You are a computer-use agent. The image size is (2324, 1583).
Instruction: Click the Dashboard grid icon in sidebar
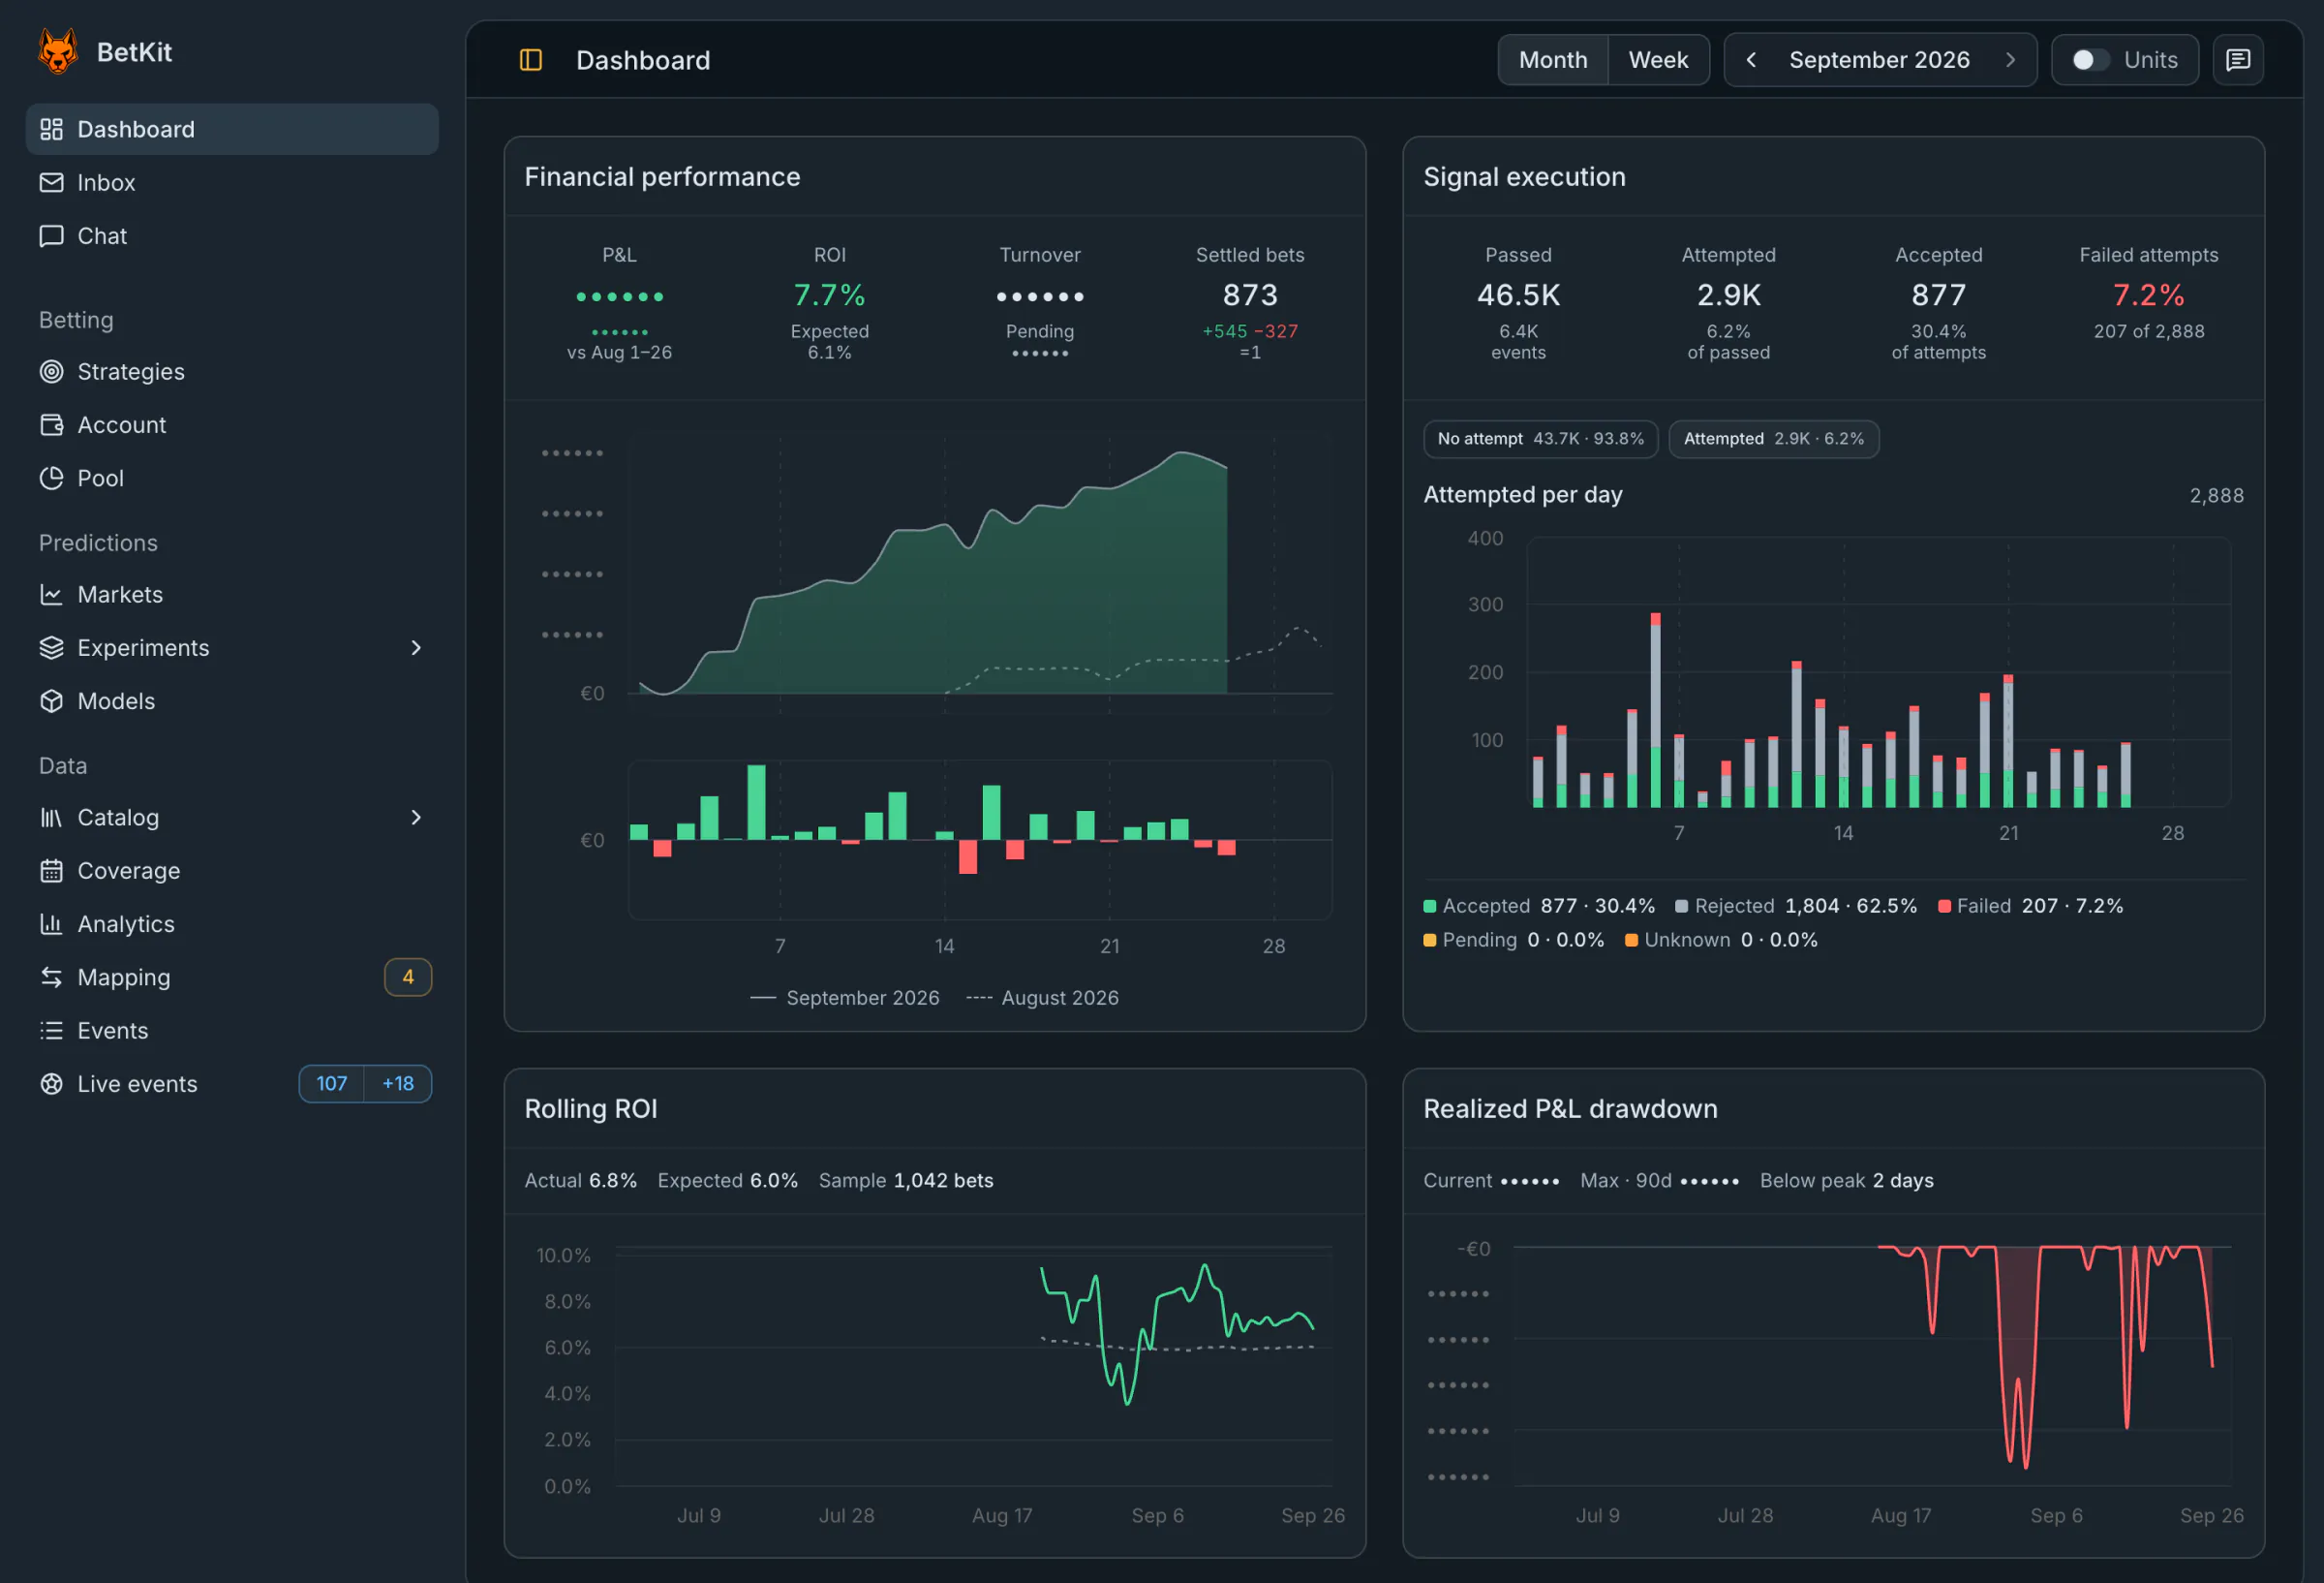[x=51, y=129]
